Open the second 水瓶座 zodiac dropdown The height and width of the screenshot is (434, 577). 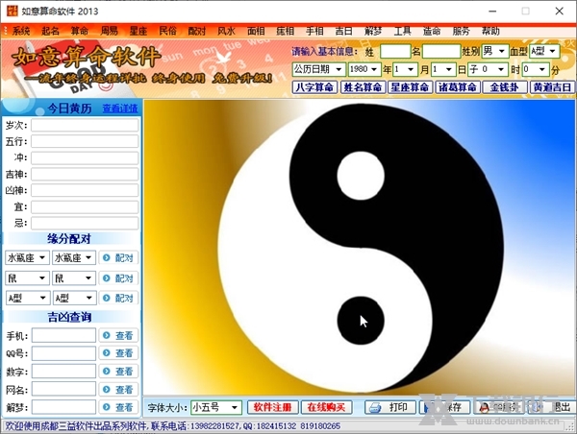pyautogui.click(x=74, y=257)
